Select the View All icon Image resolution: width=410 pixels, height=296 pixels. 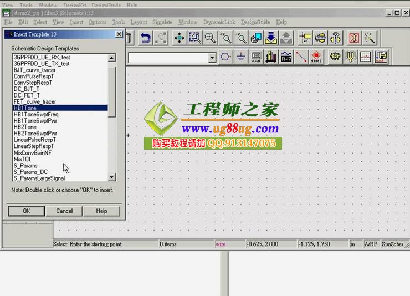coord(179,38)
